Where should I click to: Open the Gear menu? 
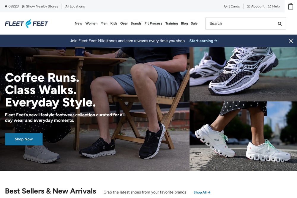coord(124,23)
